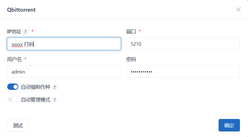This screenshot has height=137, width=248.
Task: Click the 端口 field containing 5210
Action: click(183, 44)
